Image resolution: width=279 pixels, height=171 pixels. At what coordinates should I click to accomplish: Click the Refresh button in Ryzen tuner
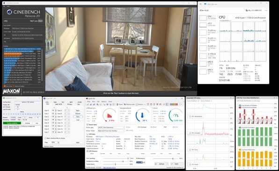(x=78, y=114)
